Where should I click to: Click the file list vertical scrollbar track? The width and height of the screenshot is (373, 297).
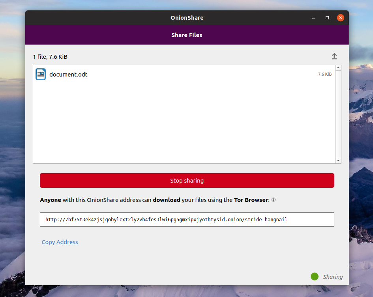point(338,114)
